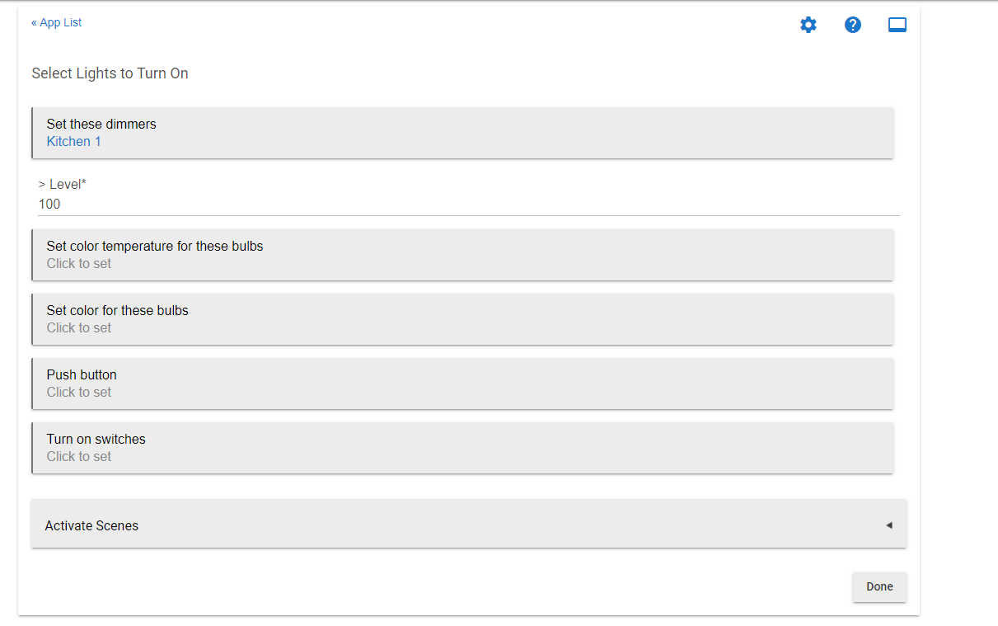998x626 pixels.
Task: Open the Push button selector
Action: click(462, 384)
